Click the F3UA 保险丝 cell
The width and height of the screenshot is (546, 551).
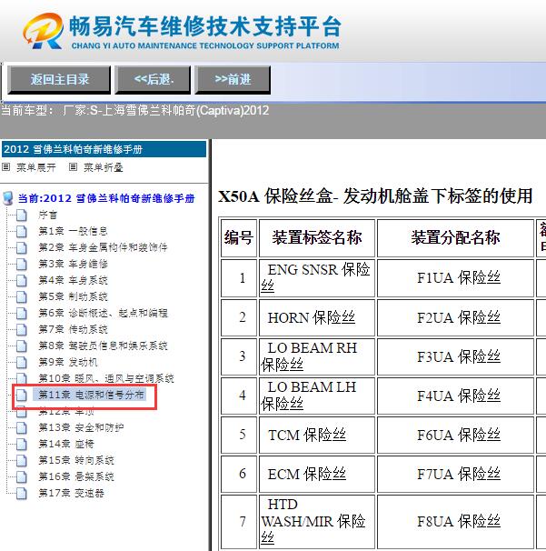[x=455, y=356]
